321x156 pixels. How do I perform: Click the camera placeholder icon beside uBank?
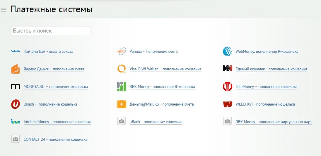[121, 121]
